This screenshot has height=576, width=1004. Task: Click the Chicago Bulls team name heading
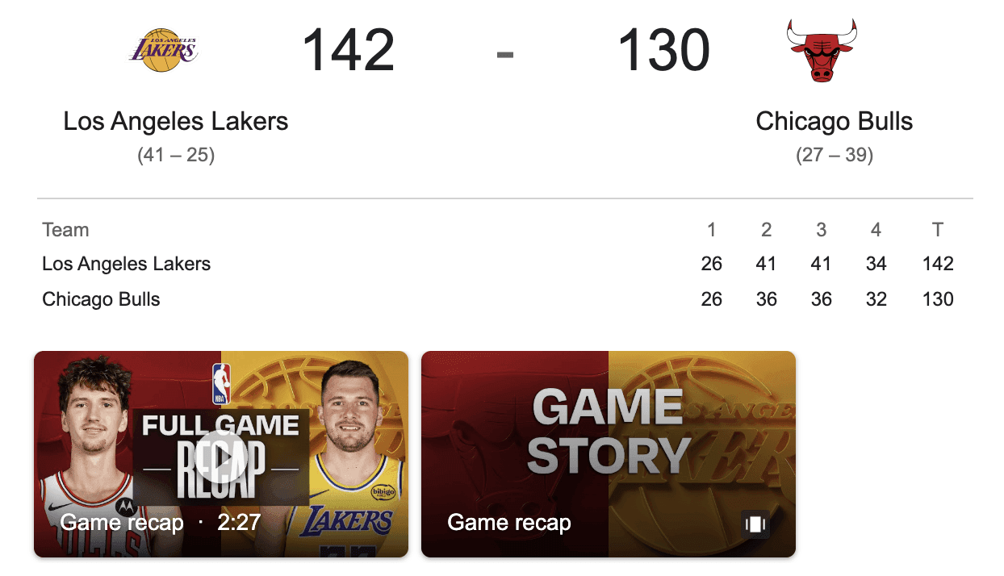[x=834, y=122]
